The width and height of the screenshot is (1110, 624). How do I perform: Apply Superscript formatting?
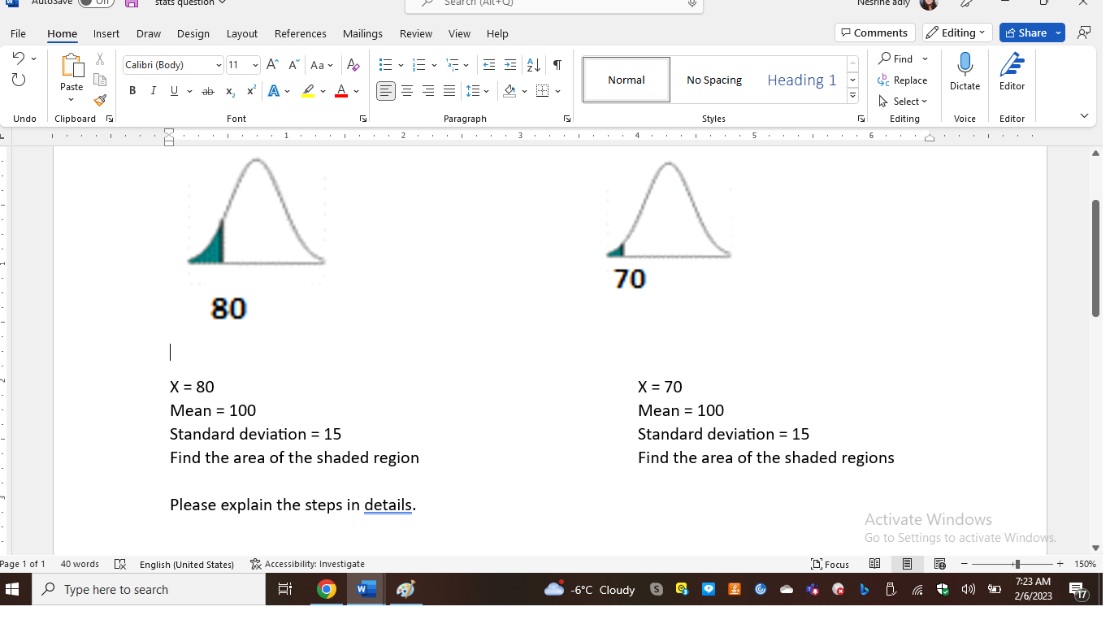[x=249, y=91]
